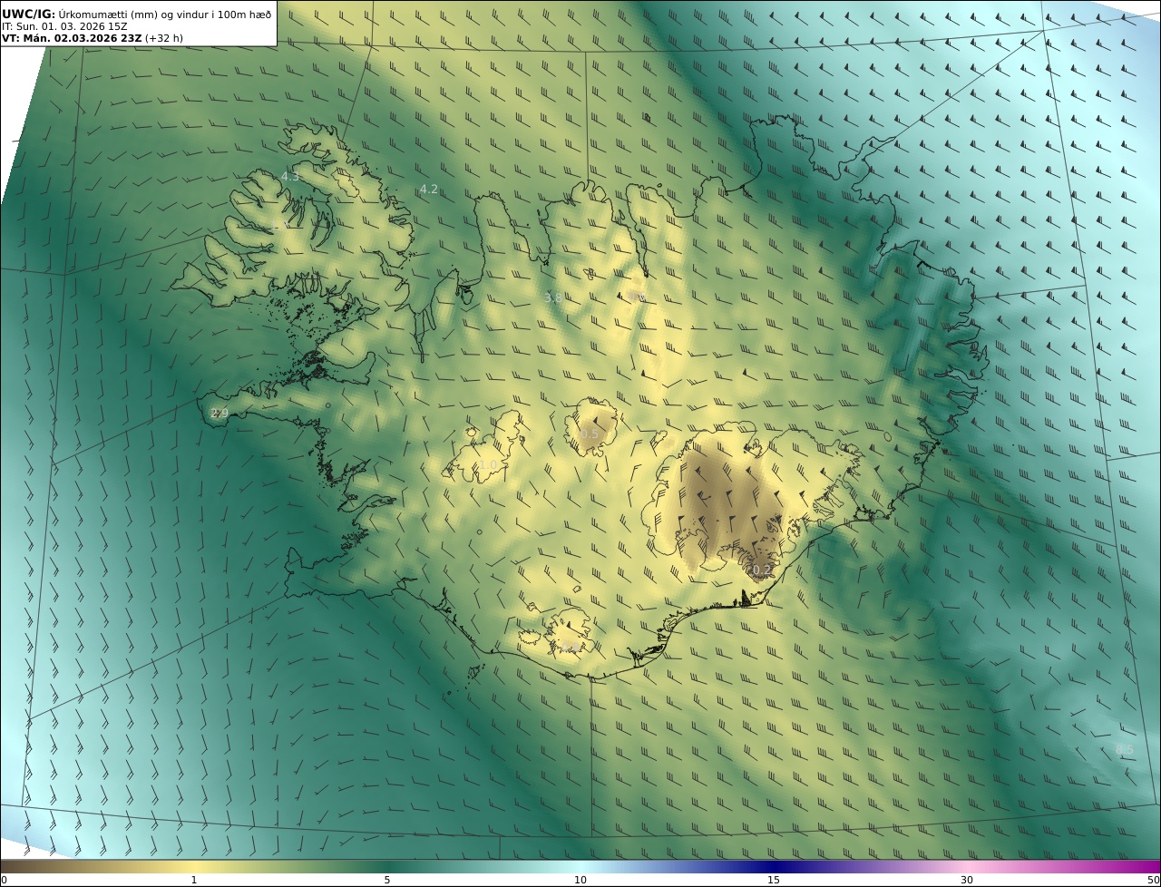1161x887 pixels.
Task: Click the 4.2 value label on the map
Action: pyautogui.click(x=429, y=189)
